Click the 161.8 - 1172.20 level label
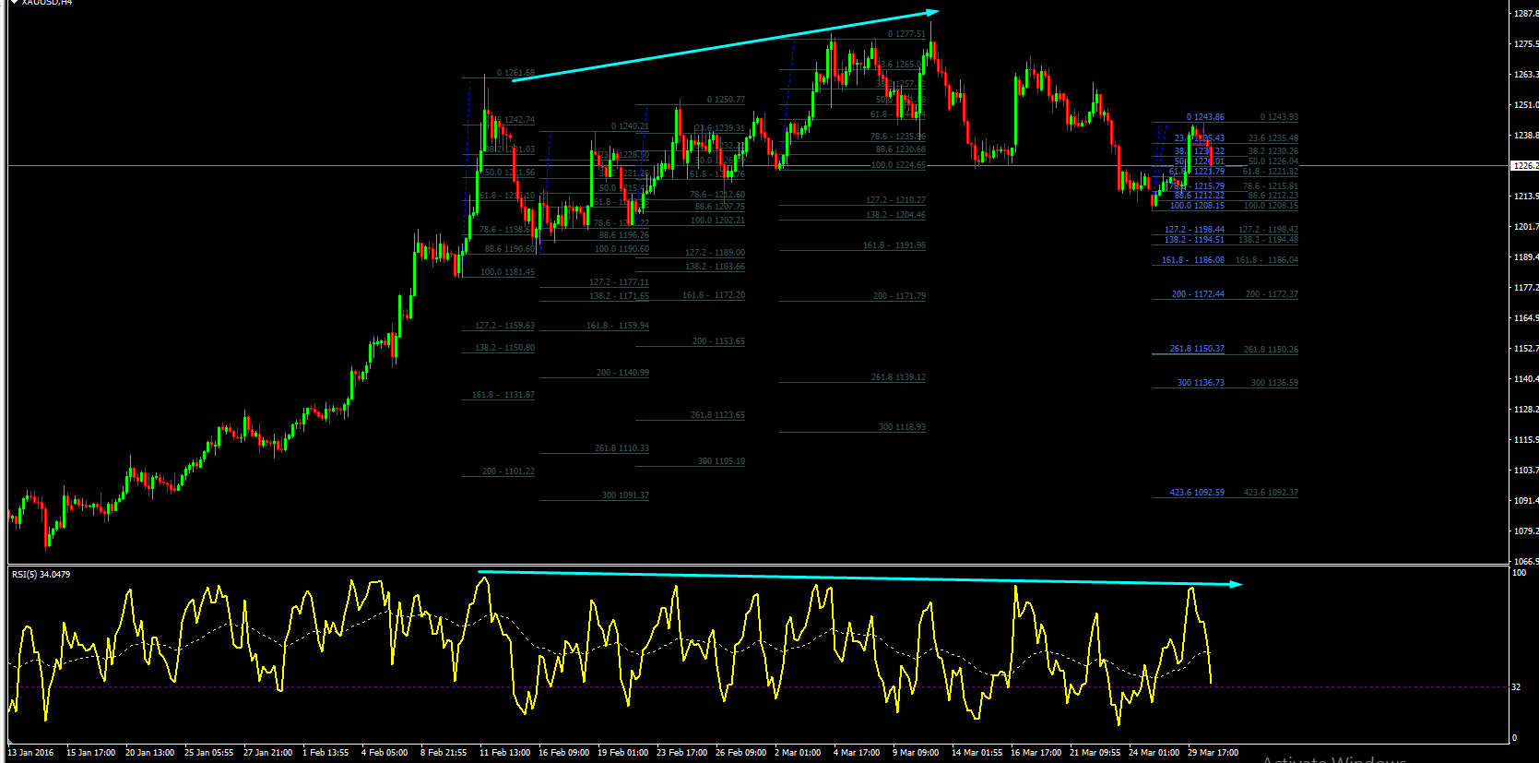The image size is (1539, 763). 714,295
